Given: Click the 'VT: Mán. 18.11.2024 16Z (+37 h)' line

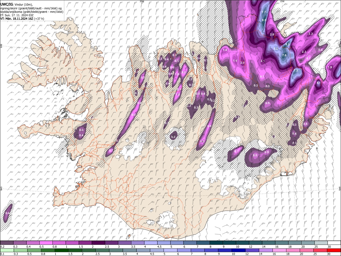Looking at the screenshot, I should point(22,19).
